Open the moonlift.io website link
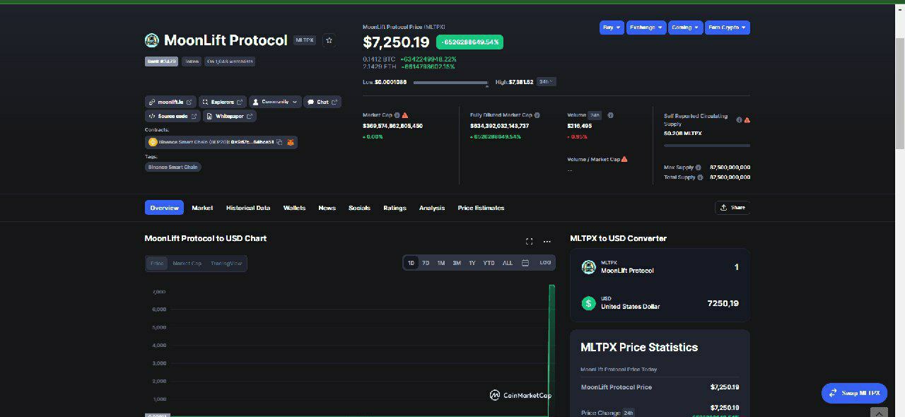This screenshot has height=417, width=905. tap(170, 102)
